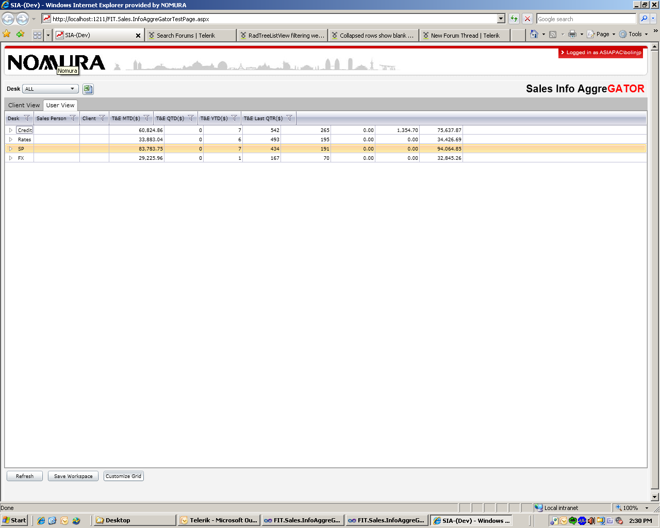Screen dimensions: 660x528
Task: Expand the Rates desk row
Action: click(11, 140)
